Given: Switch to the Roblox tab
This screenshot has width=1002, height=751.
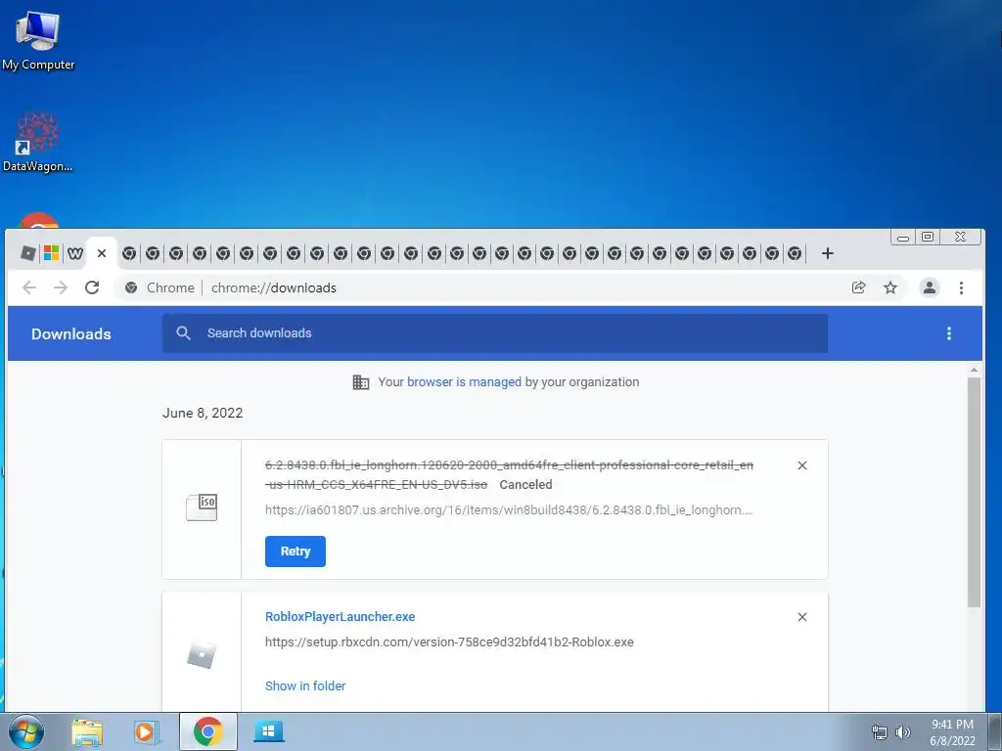Looking at the screenshot, I should [28, 253].
